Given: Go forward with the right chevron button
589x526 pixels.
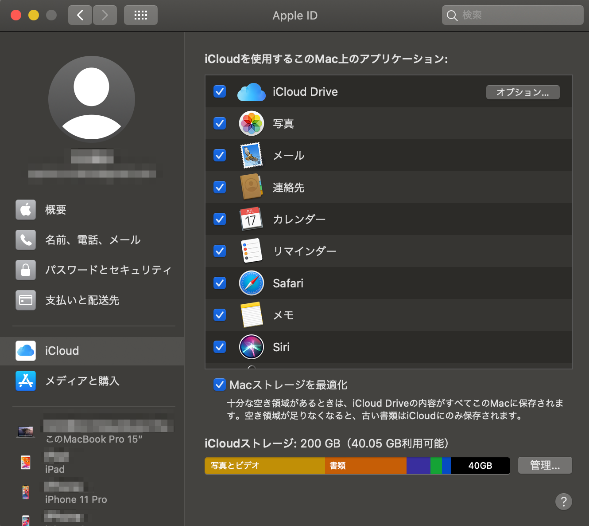Looking at the screenshot, I should [x=105, y=15].
